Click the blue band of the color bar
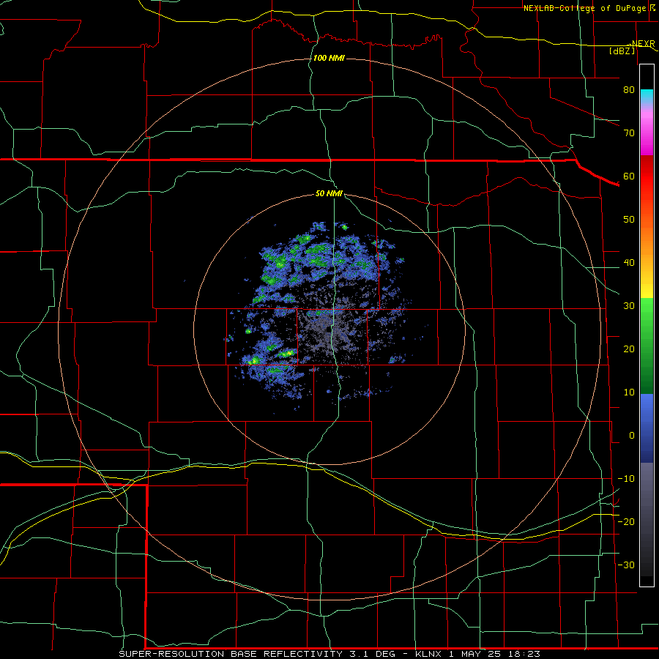The image size is (659, 659). (x=647, y=428)
